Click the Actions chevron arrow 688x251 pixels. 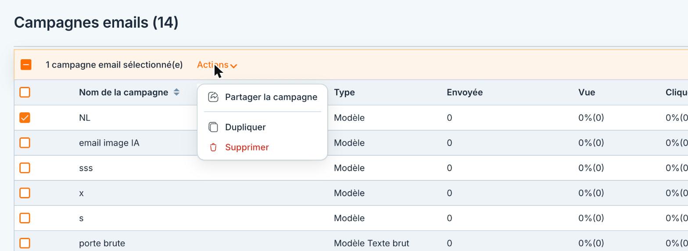234,66
